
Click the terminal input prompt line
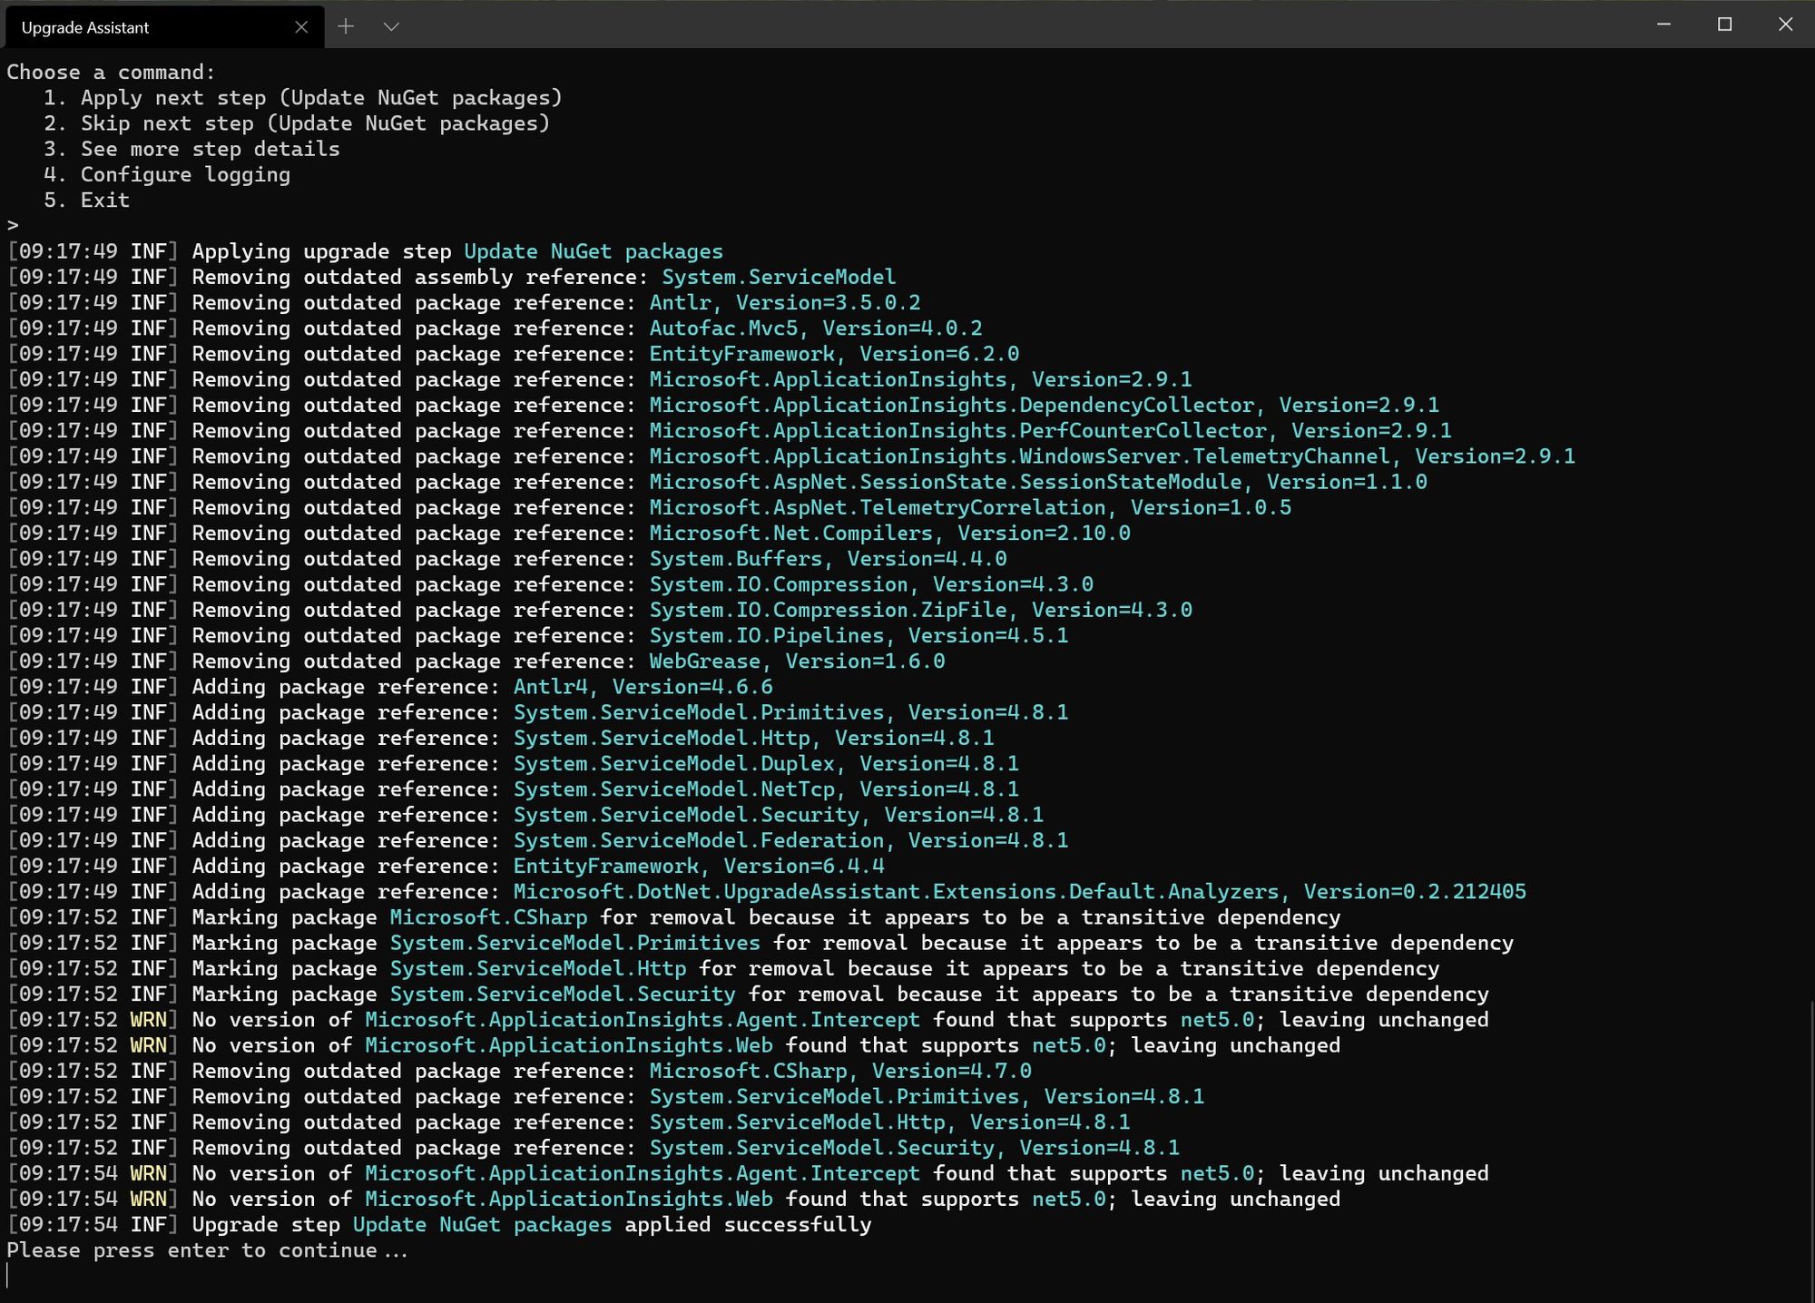(13, 225)
